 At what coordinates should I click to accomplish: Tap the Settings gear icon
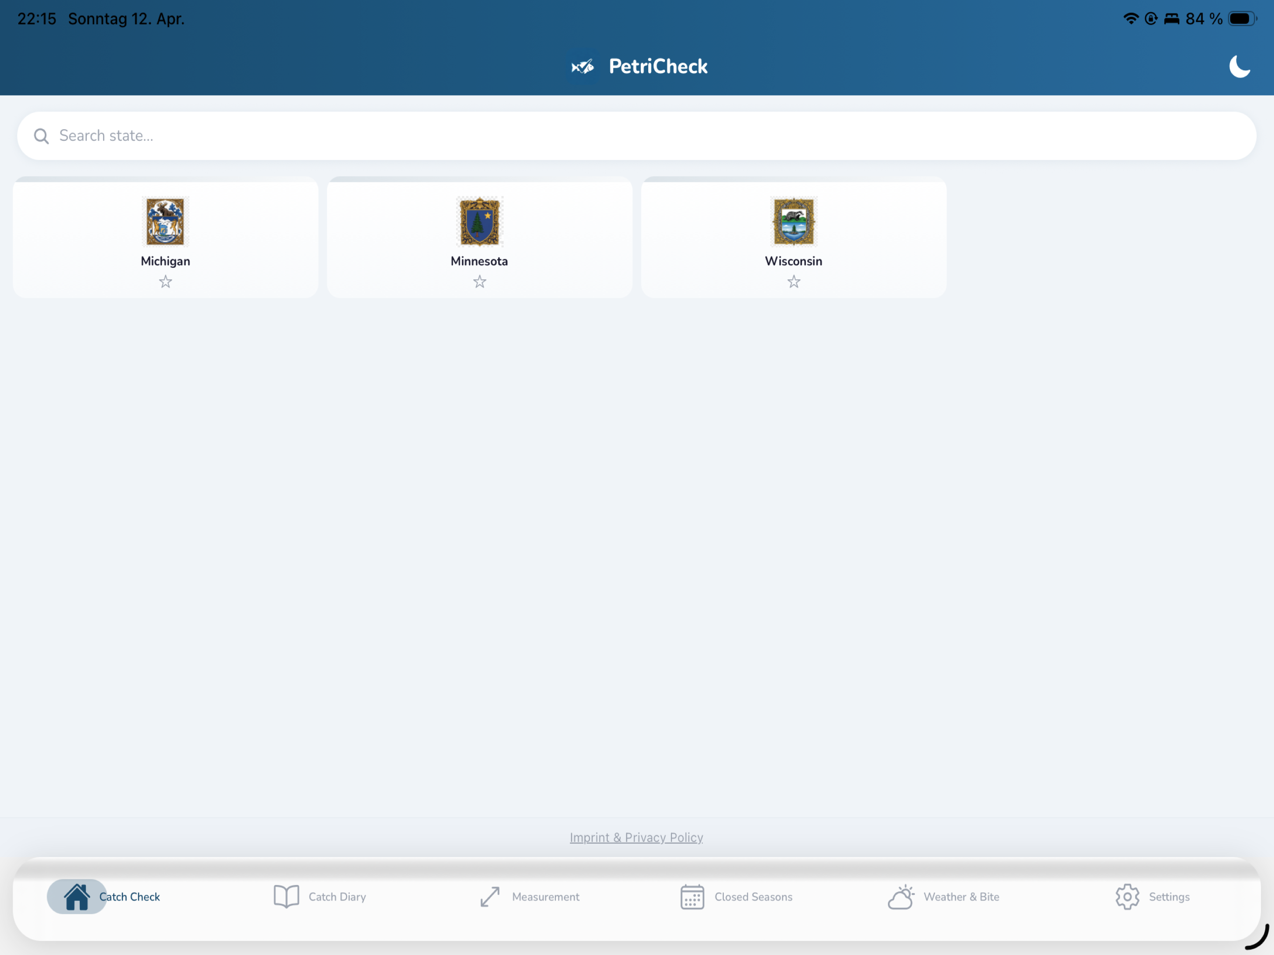click(1127, 897)
